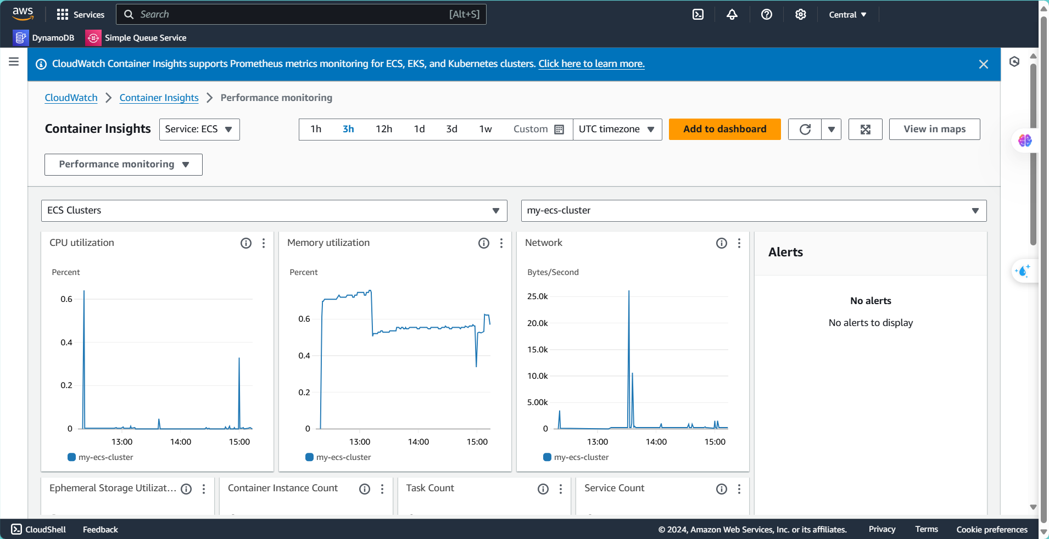1049x539 pixels.
Task: Open Task Count widget actions menu
Action: 561,489
